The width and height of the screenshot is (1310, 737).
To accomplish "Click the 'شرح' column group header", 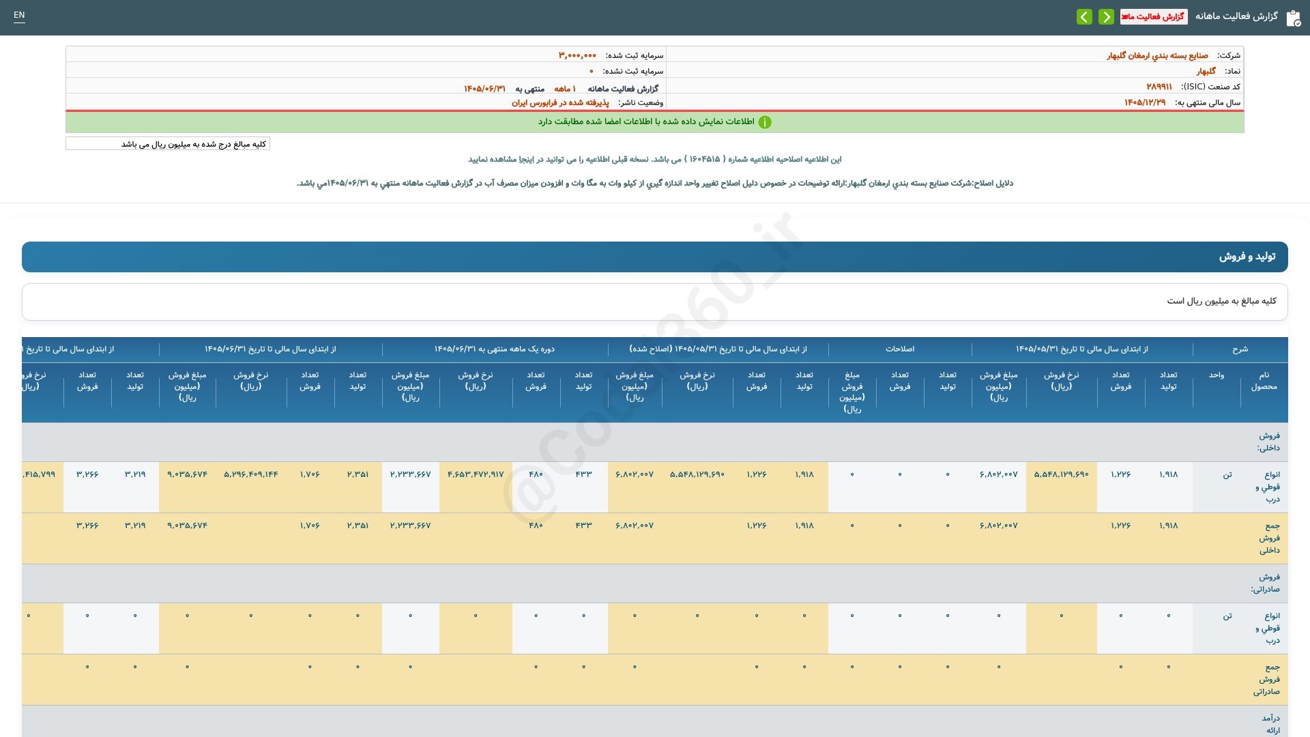I will point(1240,349).
